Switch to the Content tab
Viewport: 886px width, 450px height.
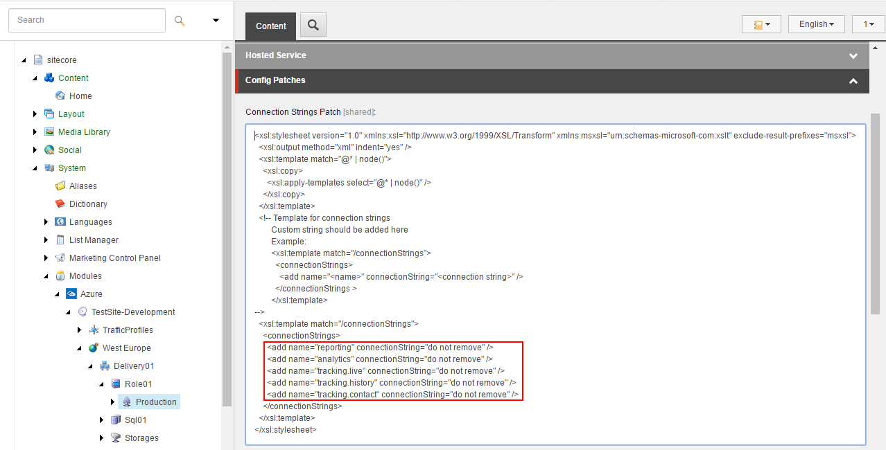tap(270, 26)
